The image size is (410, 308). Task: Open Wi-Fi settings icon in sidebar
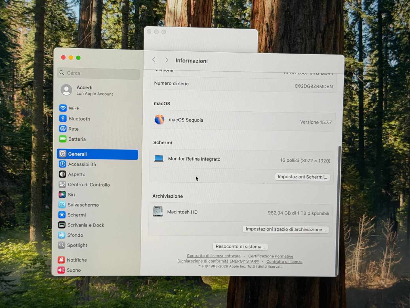point(63,108)
